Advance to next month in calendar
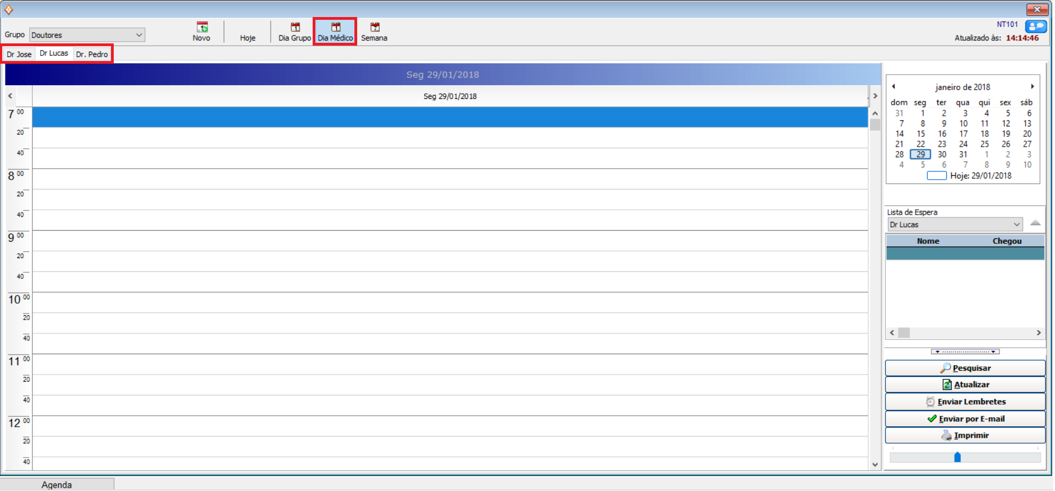 (x=1032, y=87)
